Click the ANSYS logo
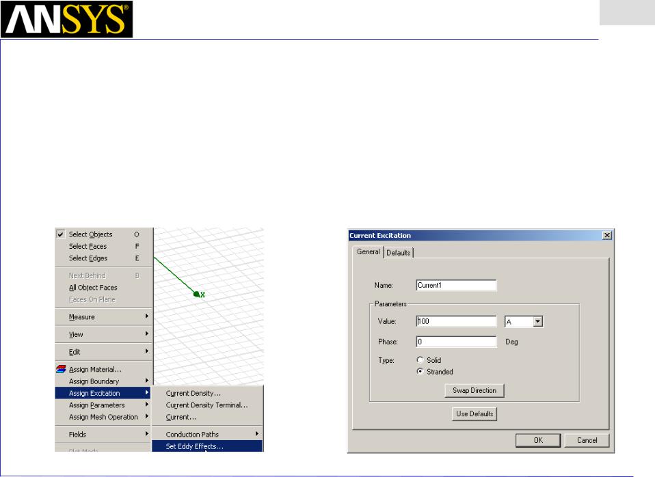Screen dimensions: 655x477 click(x=67, y=19)
